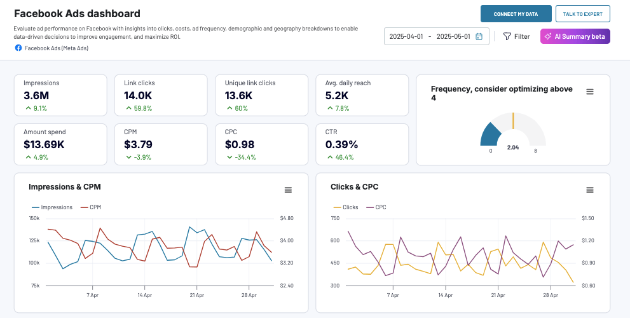Open hamburger menu of Impressions & CPM chart
The height and width of the screenshot is (318, 630).
288,190
